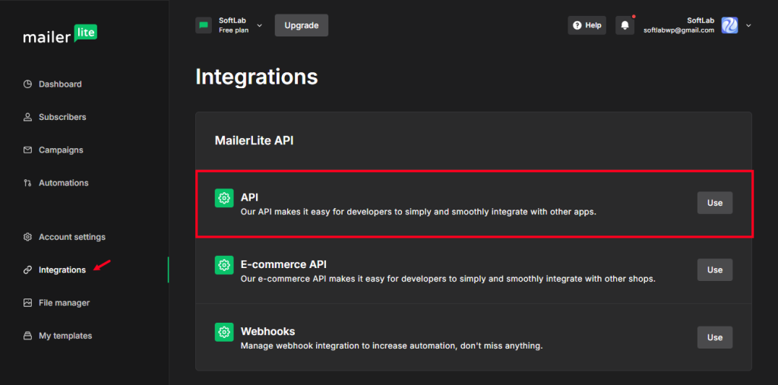Click the SoftLab profile avatar
Image resolution: width=778 pixels, height=385 pixels.
pyautogui.click(x=729, y=25)
